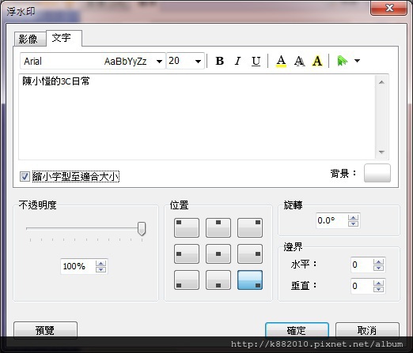Image resolution: width=413 pixels, height=353 pixels.
Task: Set text highlight background color icon
Action: pos(317,61)
